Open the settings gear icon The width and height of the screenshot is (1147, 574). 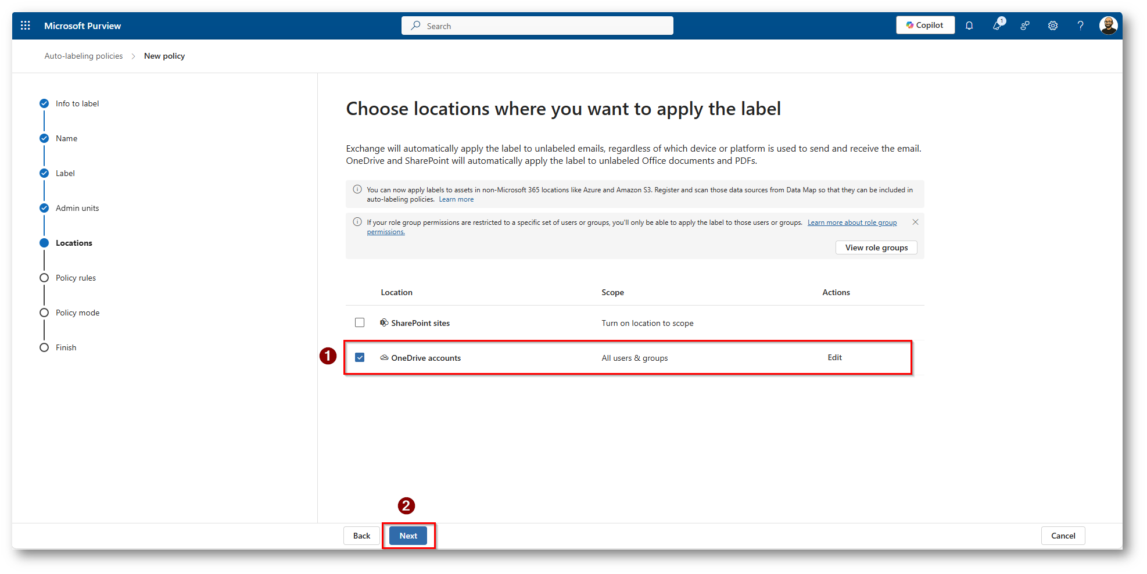(1053, 26)
